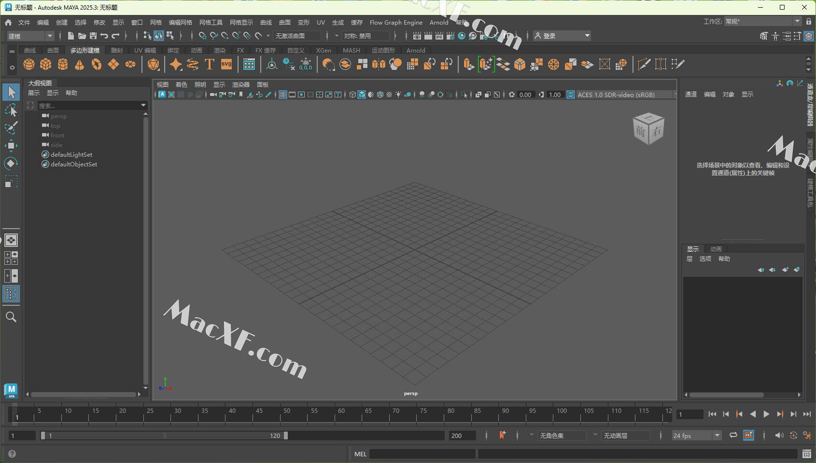This screenshot has height=463, width=816.
Task: Switch to four-view panel layout
Action: point(11,258)
